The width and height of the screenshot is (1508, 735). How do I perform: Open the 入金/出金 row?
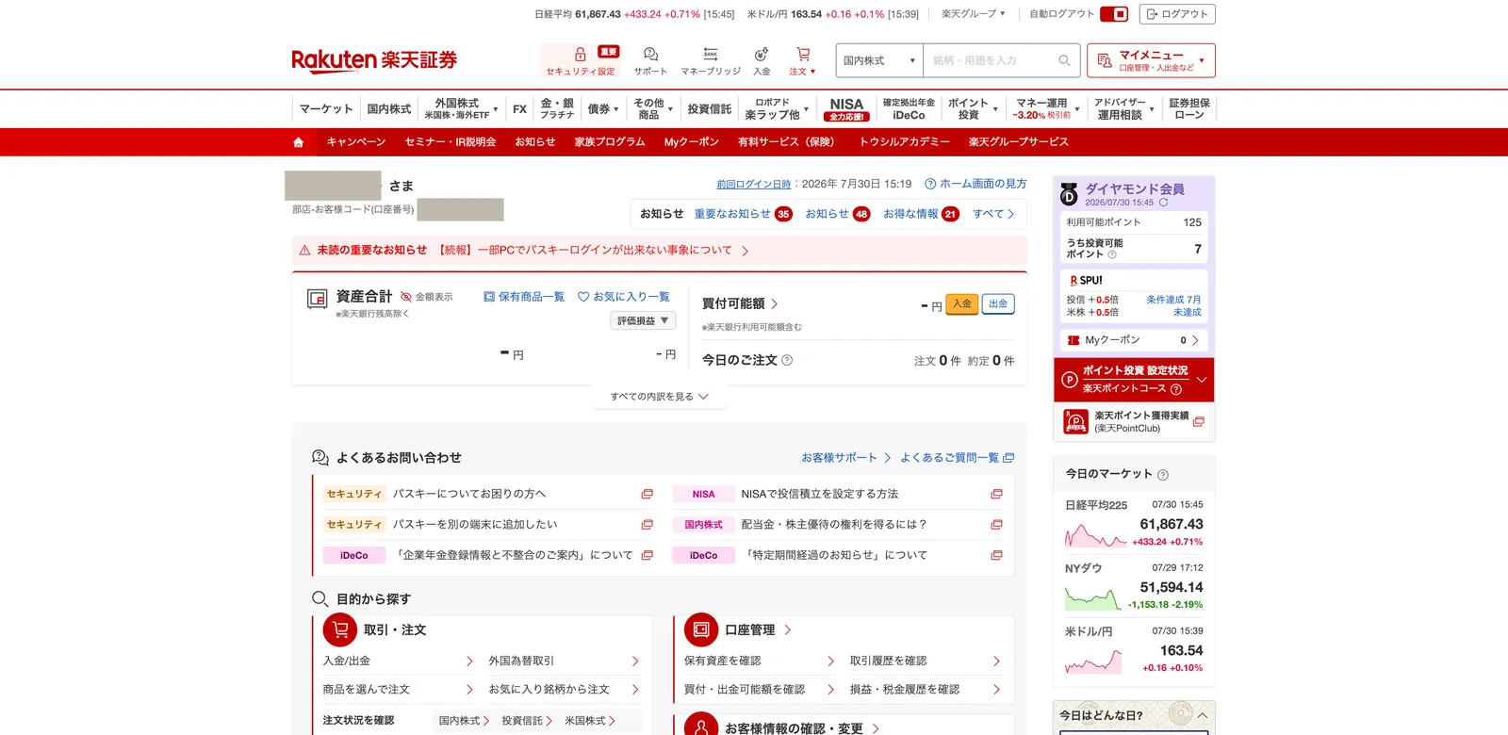click(x=399, y=661)
